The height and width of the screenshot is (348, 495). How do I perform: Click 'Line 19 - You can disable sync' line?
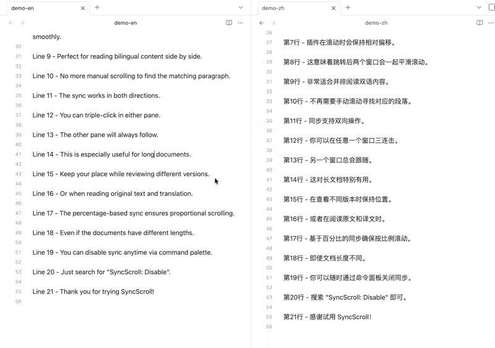pyautogui.click(x=123, y=252)
